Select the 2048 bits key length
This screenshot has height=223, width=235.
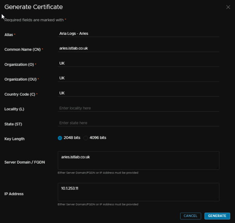(60, 138)
